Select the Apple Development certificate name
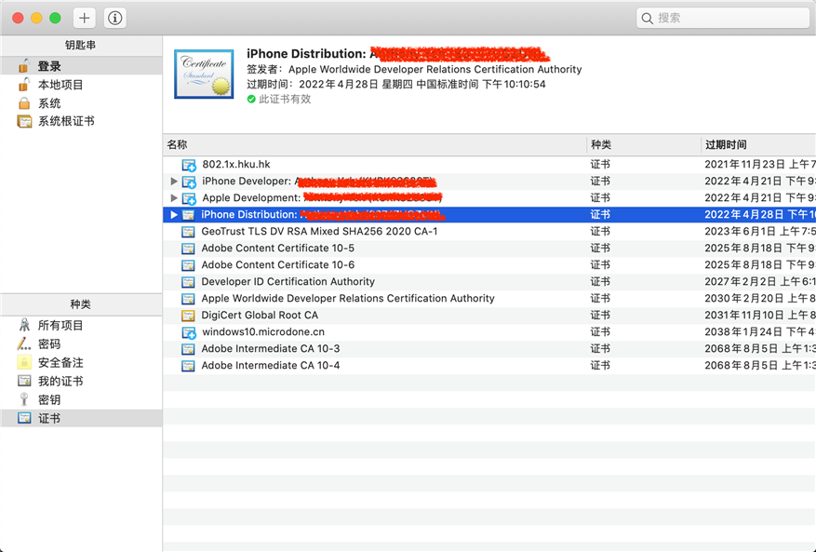This screenshot has width=816, height=552. point(322,198)
